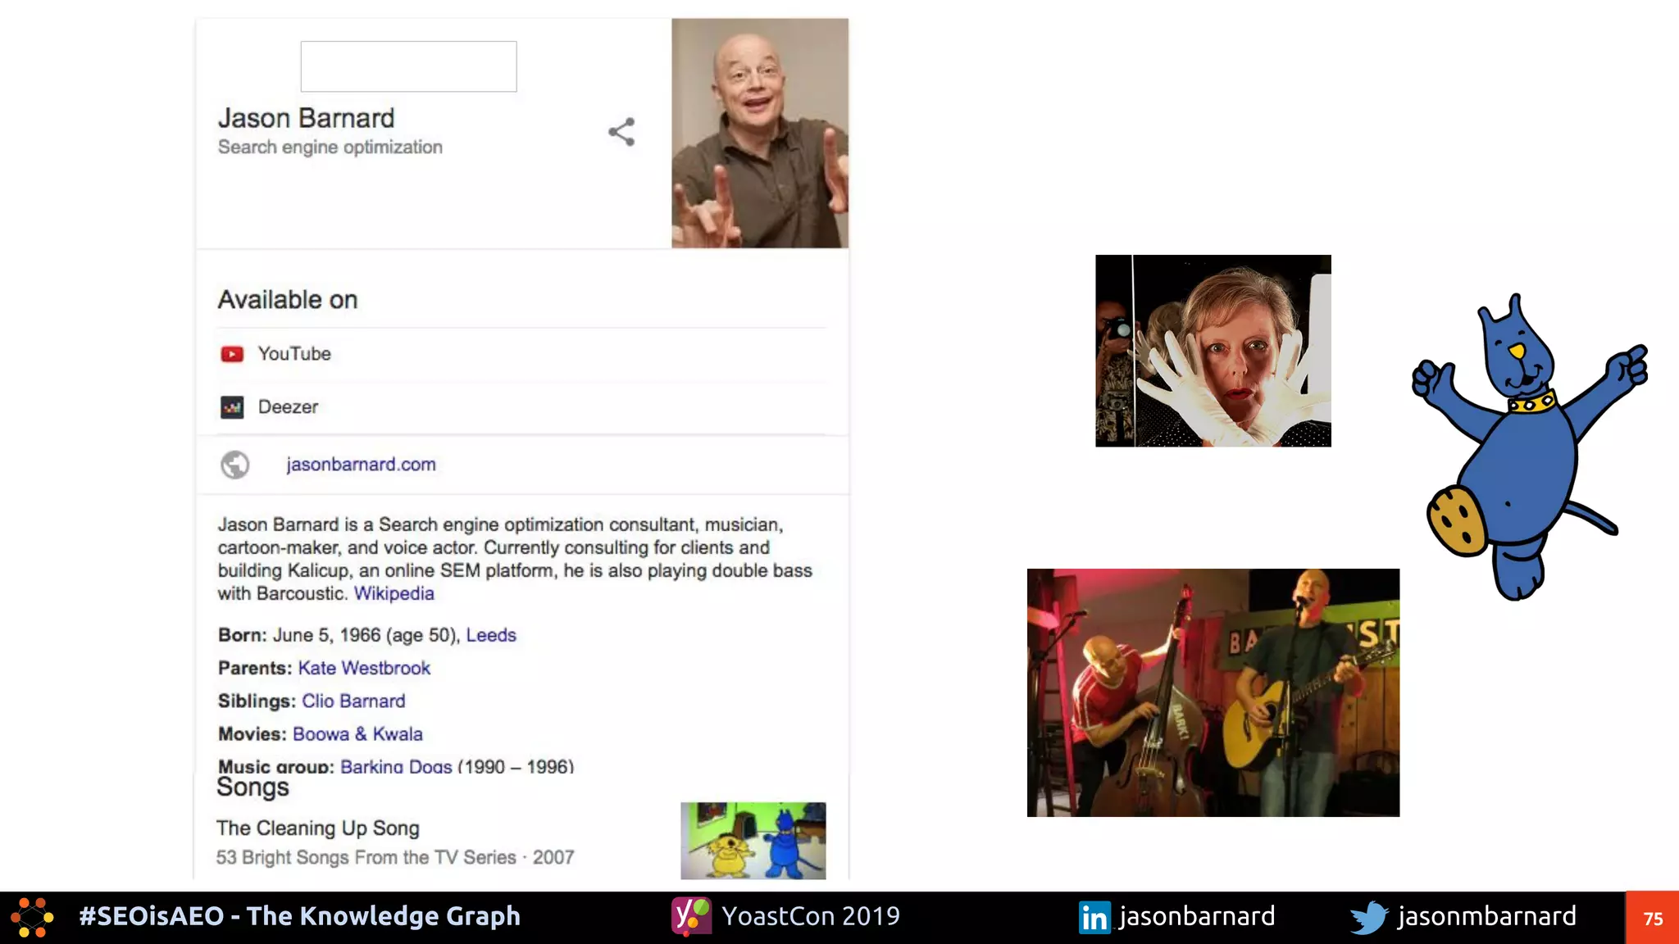Click Jason Barnard's profile photo
1679x944 pixels.
760,134
